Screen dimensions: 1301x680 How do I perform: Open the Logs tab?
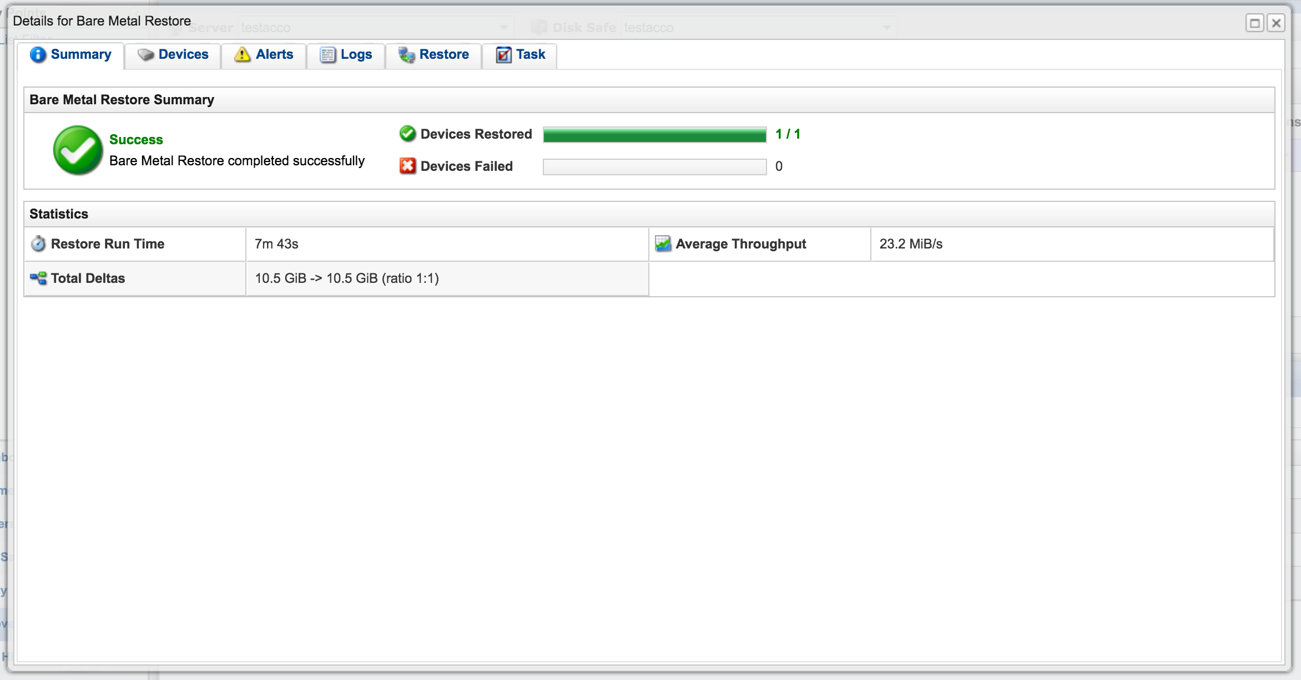(x=356, y=55)
